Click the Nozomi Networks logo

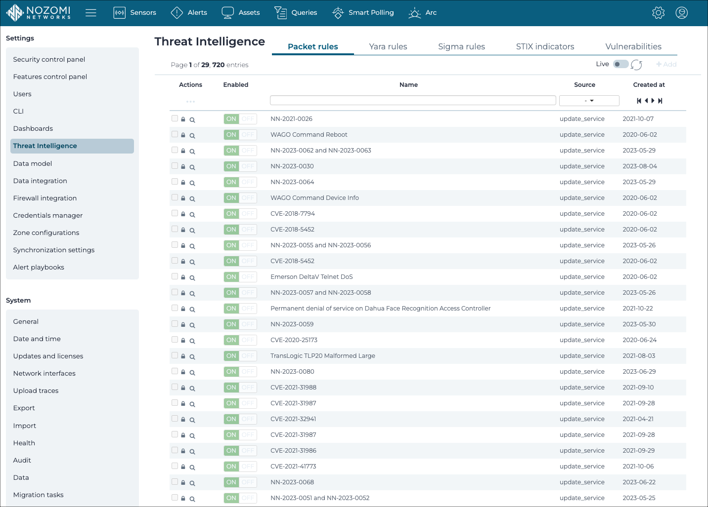[x=39, y=13]
